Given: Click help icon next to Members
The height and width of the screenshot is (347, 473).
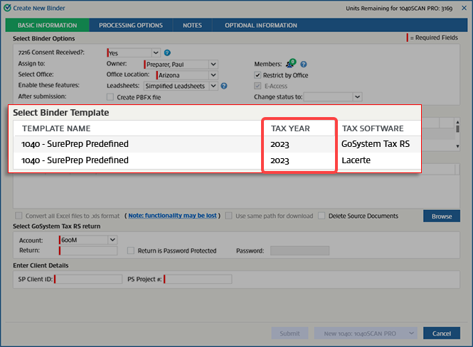Looking at the screenshot, I should click(x=304, y=64).
